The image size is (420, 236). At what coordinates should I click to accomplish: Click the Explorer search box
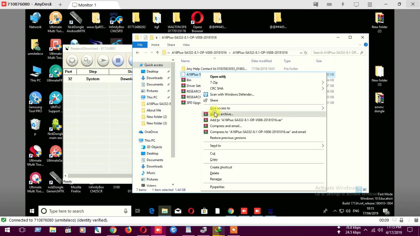(338, 52)
